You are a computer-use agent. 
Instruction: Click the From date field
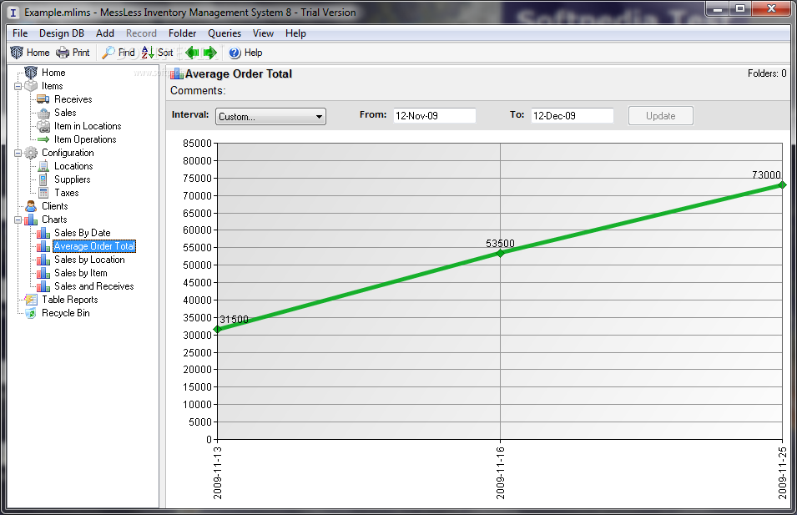pos(435,115)
